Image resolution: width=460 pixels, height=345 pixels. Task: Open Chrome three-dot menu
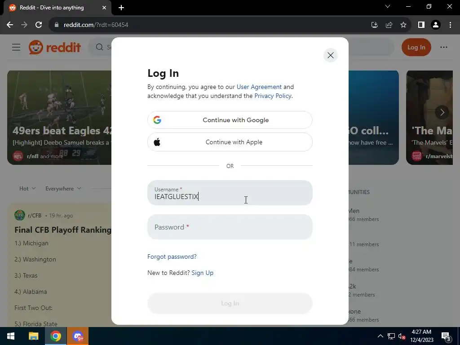click(450, 25)
